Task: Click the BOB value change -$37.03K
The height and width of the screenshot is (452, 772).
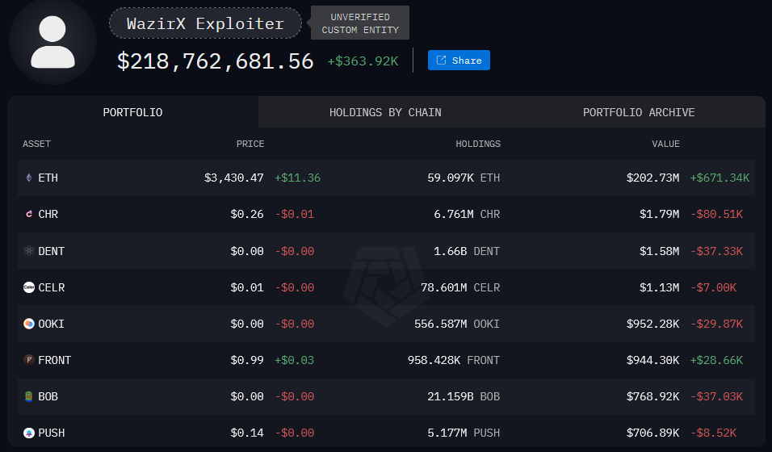Action: (x=716, y=396)
